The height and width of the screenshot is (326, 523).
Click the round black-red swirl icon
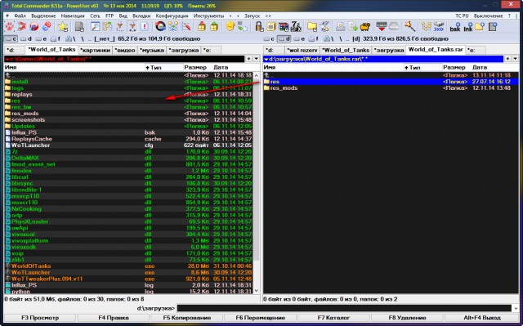click(x=160, y=27)
